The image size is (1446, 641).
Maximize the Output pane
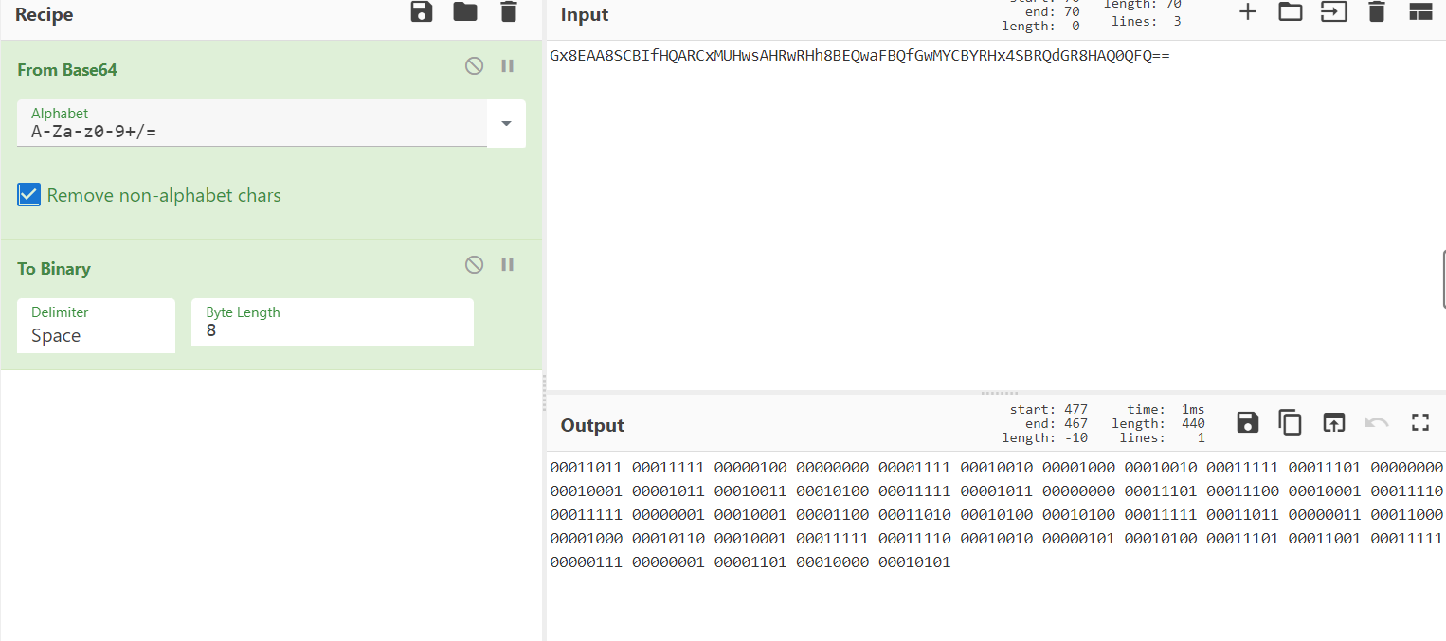pos(1419,422)
